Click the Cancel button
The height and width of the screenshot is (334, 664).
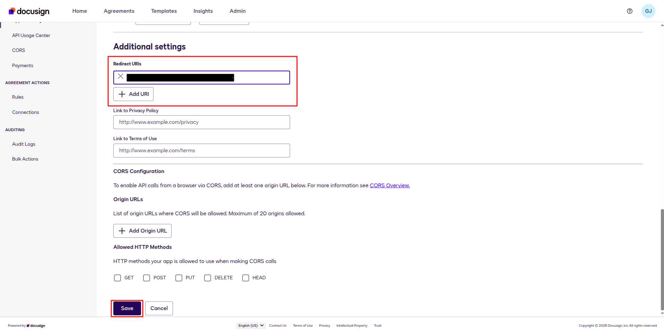click(x=159, y=308)
